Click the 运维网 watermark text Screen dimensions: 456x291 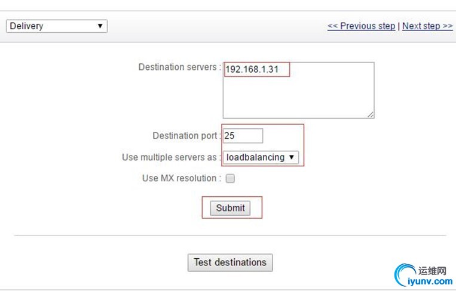coord(432,271)
